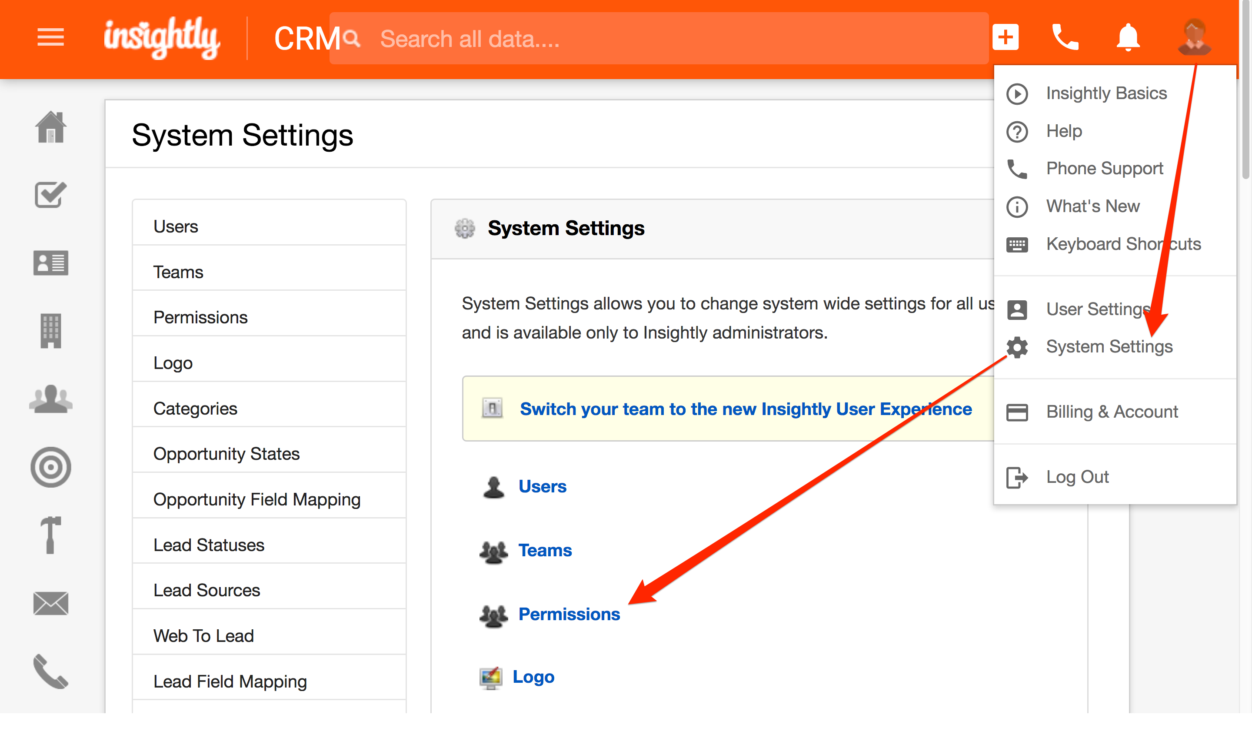Viewport: 1252px width, 731px height.
Task: Open the hamburger navigation menu
Action: click(51, 37)
